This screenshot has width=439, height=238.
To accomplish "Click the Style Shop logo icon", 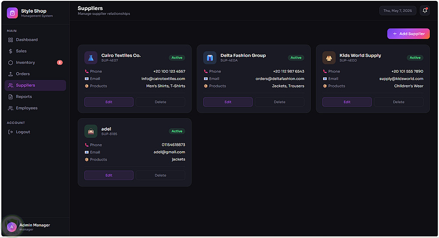I will click(12, 13).
